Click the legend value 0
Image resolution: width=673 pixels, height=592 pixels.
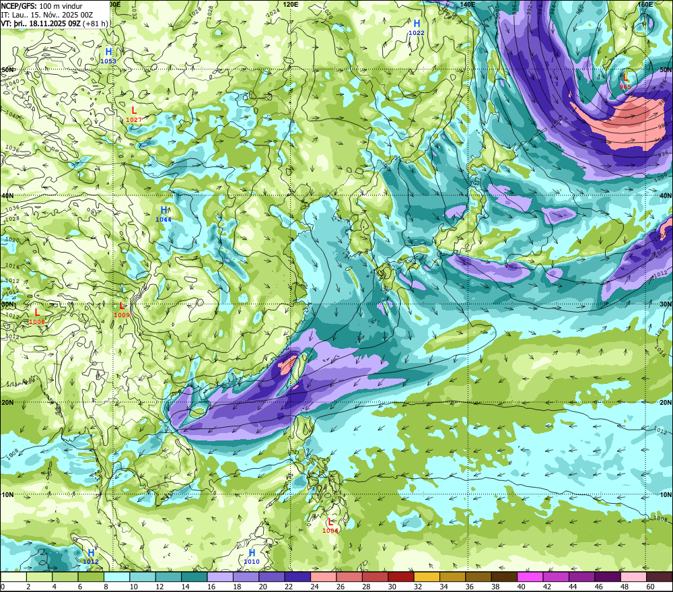click(3, 587)
